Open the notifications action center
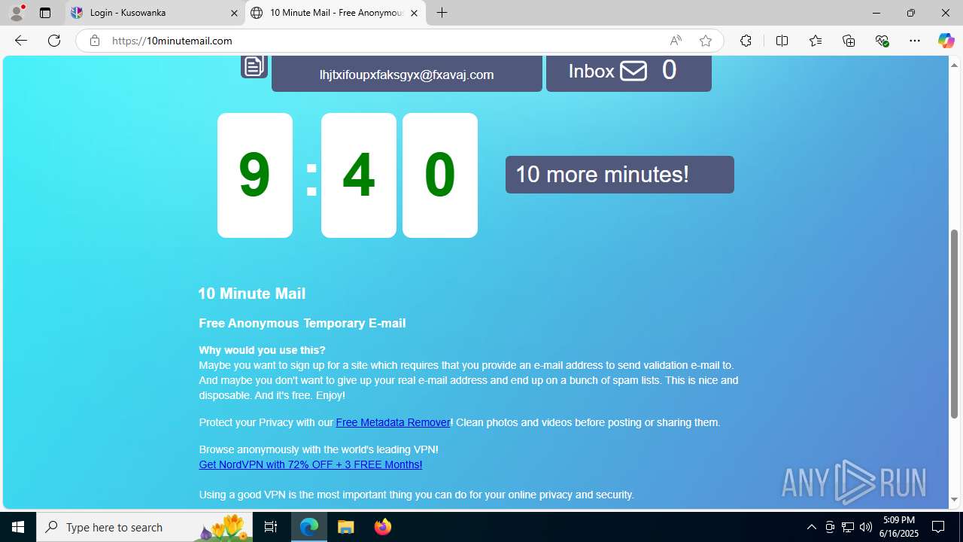Screen dimensions: 963x542 pyautogui.click(x=938, y=527)
